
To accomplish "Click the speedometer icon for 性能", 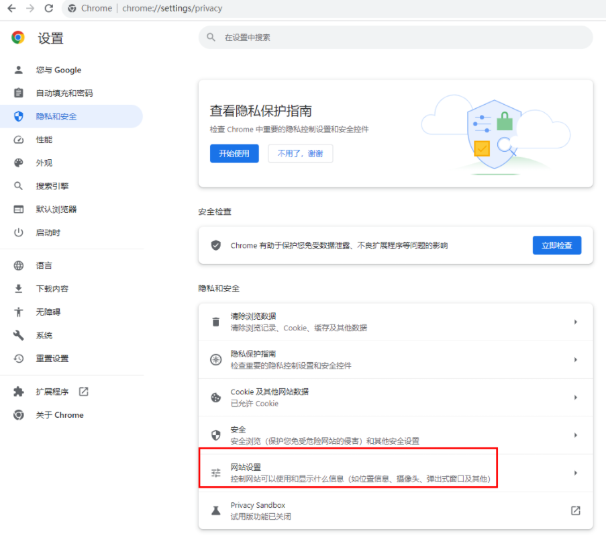I will 19,140.
